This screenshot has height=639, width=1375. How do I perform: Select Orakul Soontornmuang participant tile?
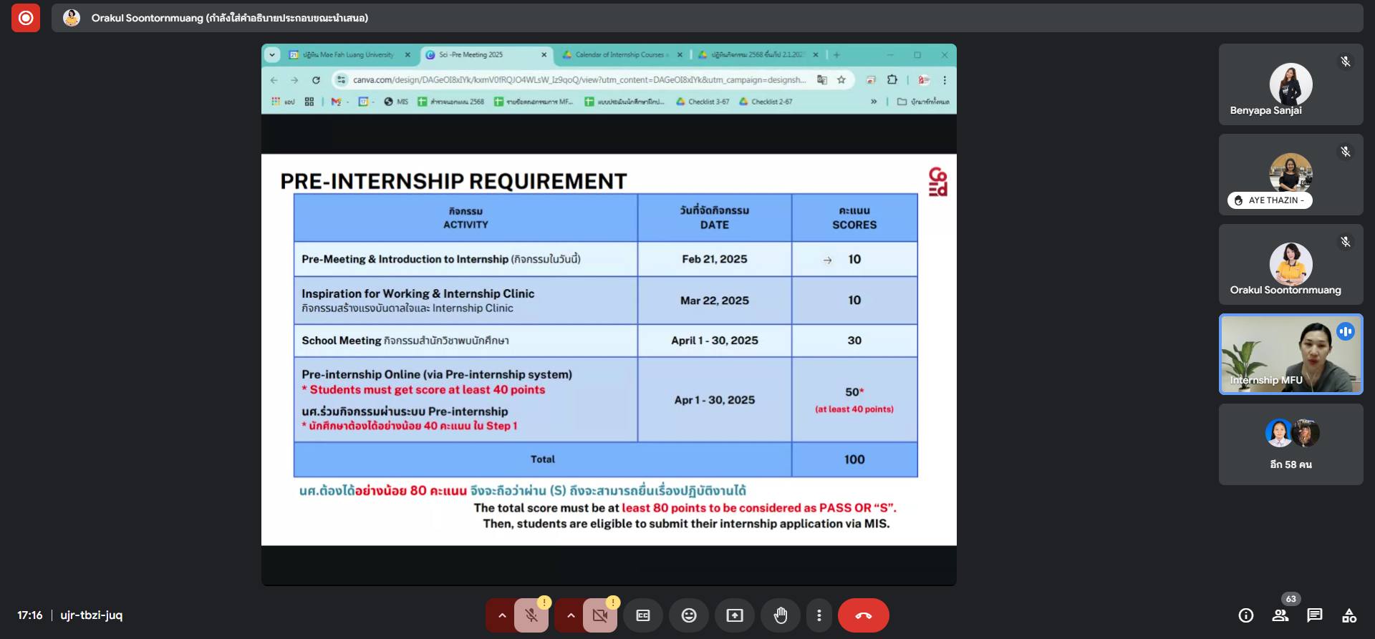pyautogui.click(x=1291, y=265)
